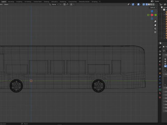
Task: Toggle the camera view icon
Action: [155, 28]
